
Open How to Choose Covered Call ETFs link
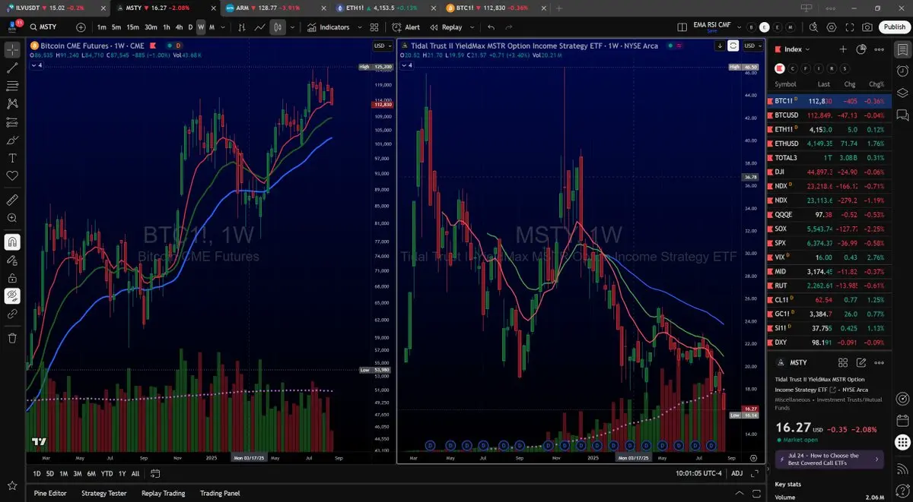(830, 459)
